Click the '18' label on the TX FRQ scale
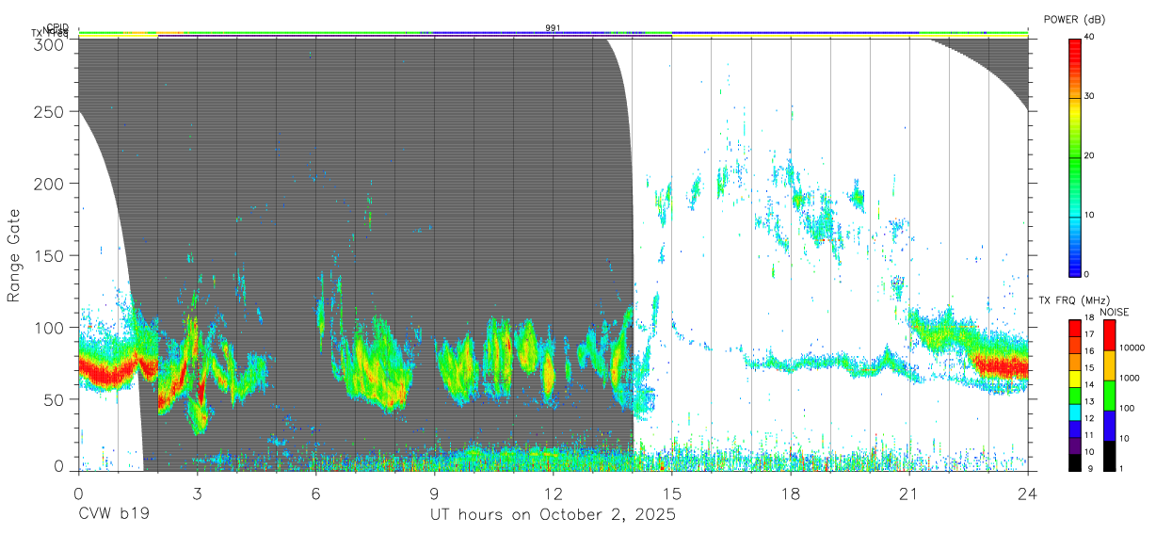 pos(1088,318)
